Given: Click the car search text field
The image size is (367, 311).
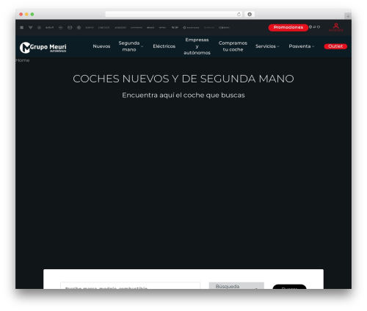Looking at the screenshot, I should click(131, 286).
